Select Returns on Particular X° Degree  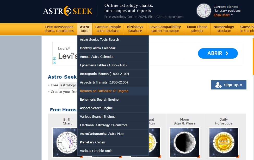pyautogui.click(x=104, y=91)
